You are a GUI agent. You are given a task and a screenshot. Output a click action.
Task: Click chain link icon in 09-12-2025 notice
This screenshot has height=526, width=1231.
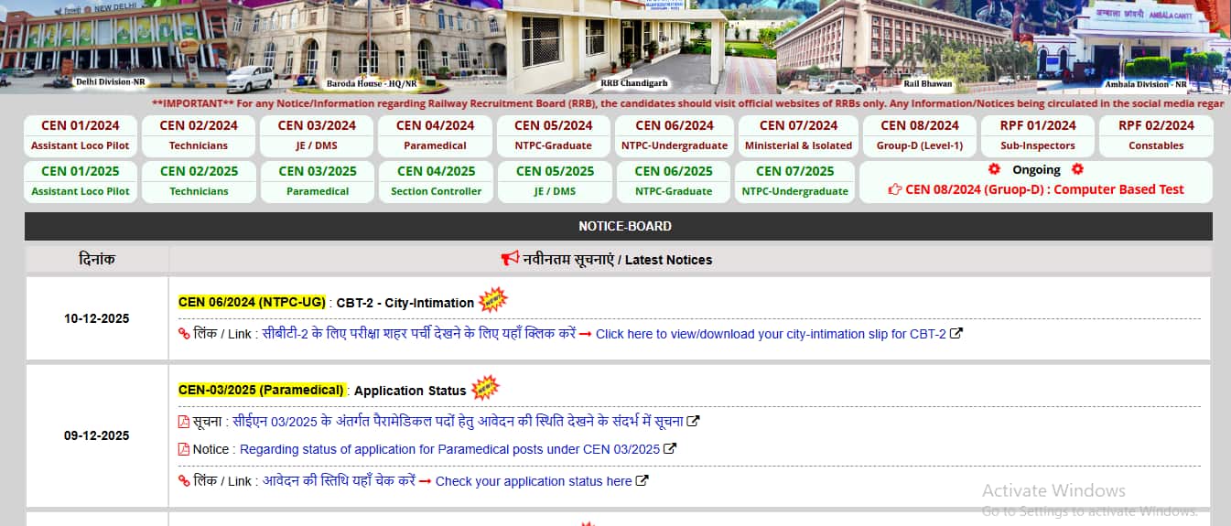click(x=184, y=481)
